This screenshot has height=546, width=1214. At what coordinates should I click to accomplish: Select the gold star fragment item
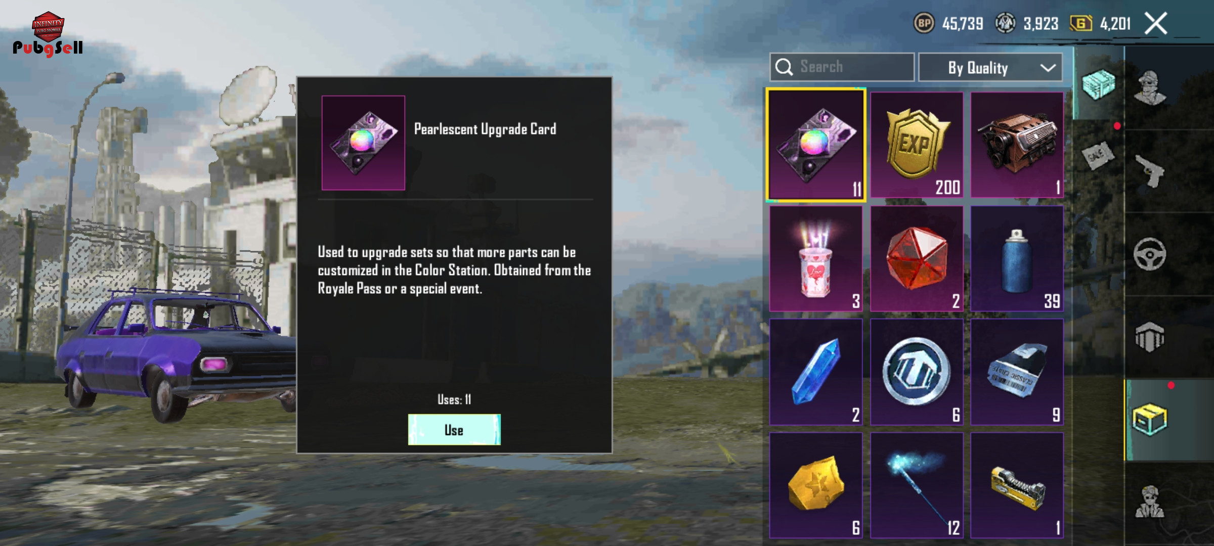point(815,485)
